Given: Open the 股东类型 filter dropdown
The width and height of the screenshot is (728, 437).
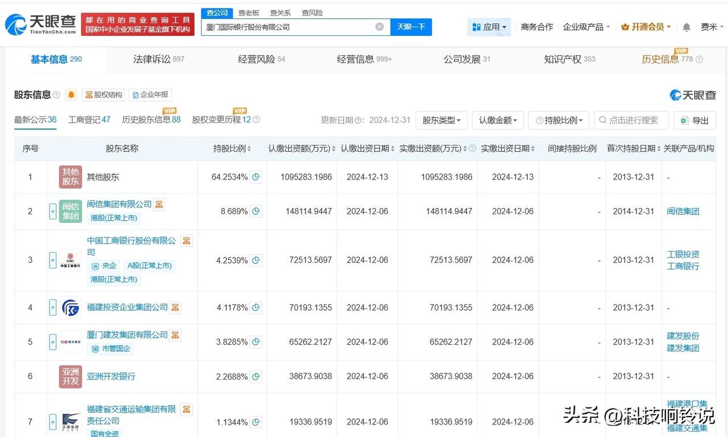Looking at the screenshot, I should click(441, 120).
